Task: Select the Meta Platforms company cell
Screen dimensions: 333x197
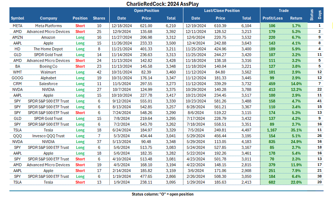Action: (48, 26)
